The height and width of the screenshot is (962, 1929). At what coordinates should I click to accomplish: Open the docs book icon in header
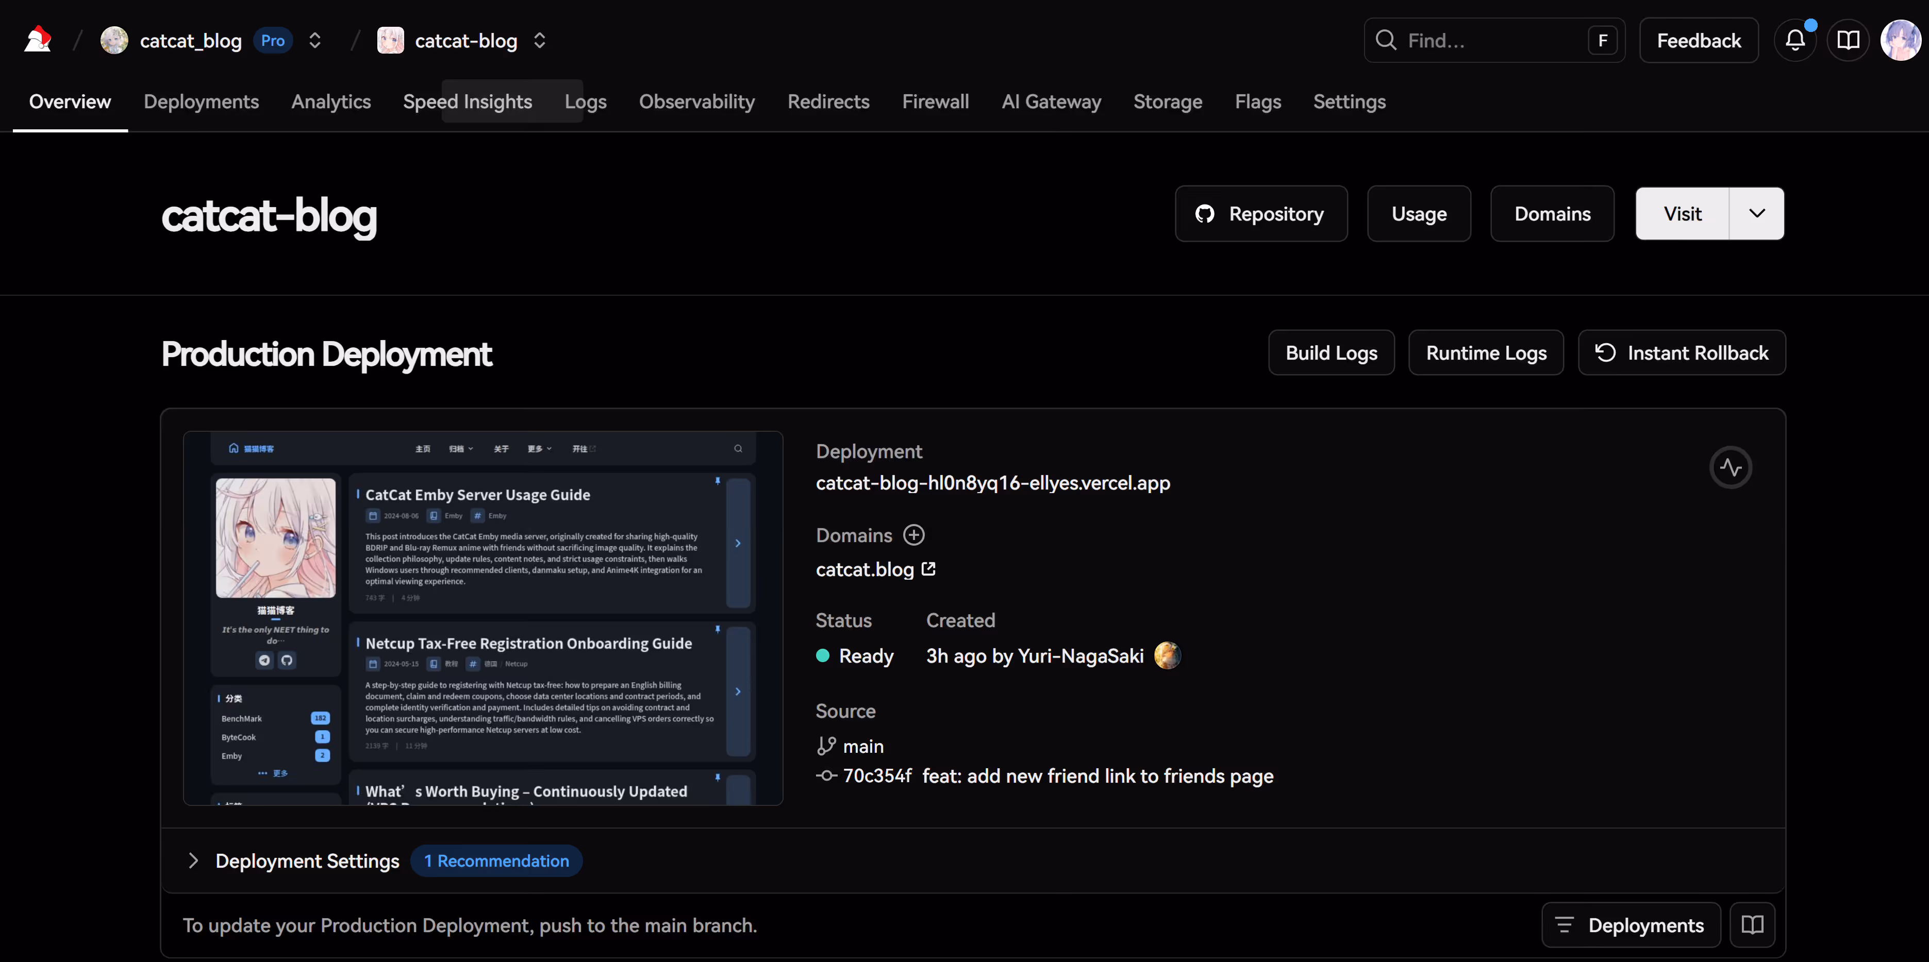1848,40
